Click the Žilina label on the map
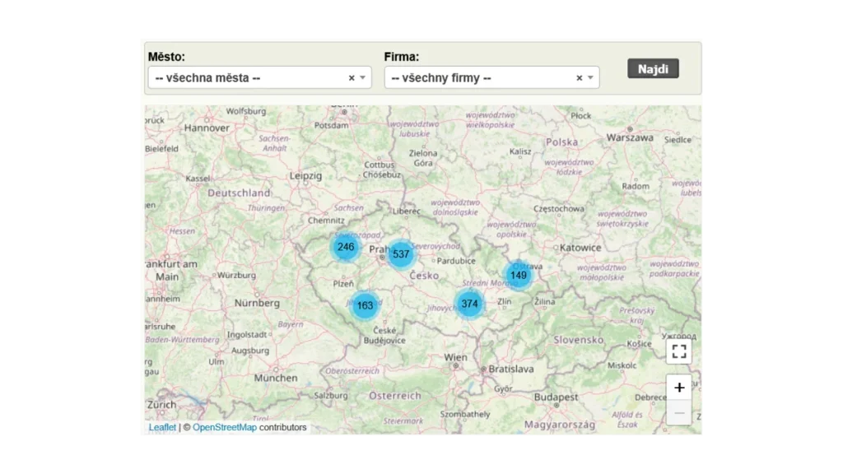 point(544,302)
